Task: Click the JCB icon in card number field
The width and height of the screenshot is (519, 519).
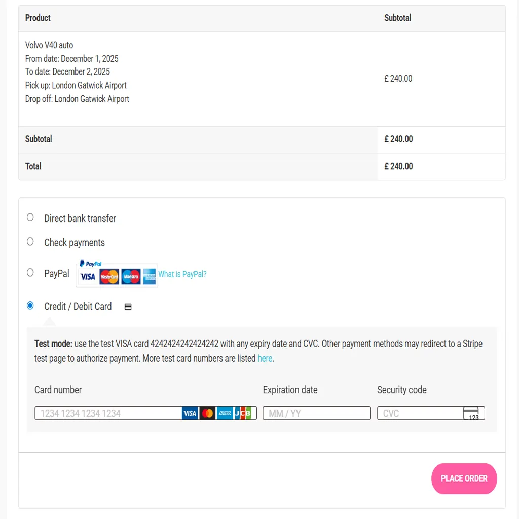Action: 242,414
